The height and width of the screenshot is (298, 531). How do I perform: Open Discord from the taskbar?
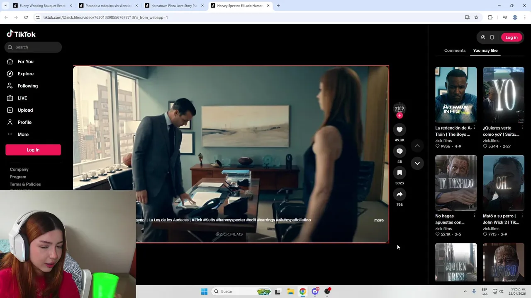[315, 291]
